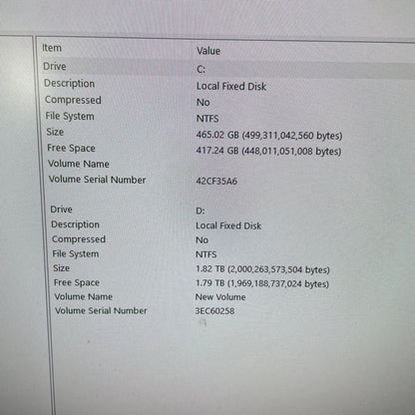Select the 1.79 TB free space value

262,283
